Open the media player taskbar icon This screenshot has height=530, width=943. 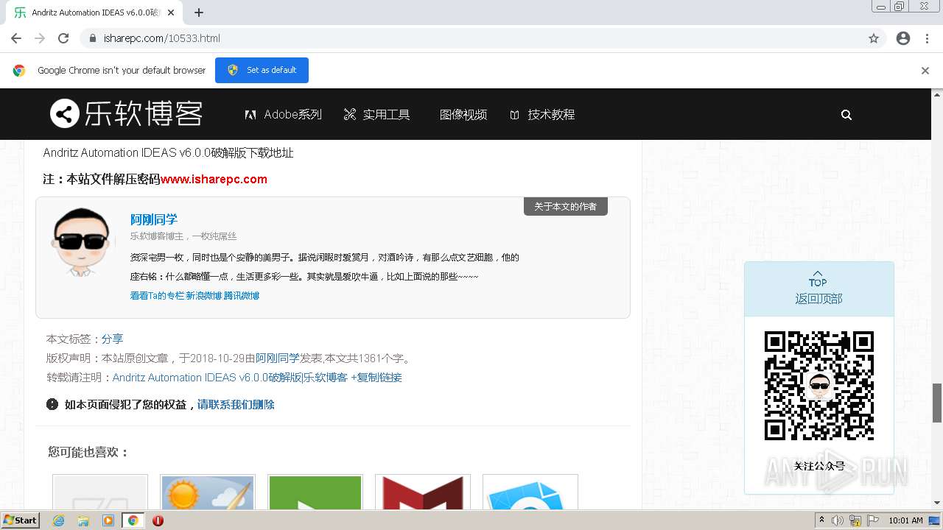click(x=108, y=520)
